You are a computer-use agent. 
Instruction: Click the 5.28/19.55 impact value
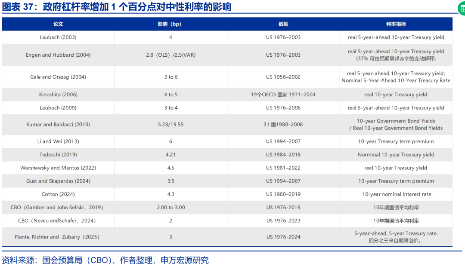click(x=170, y=125)
